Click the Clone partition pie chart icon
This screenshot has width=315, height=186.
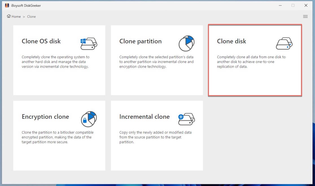(186, 43)
